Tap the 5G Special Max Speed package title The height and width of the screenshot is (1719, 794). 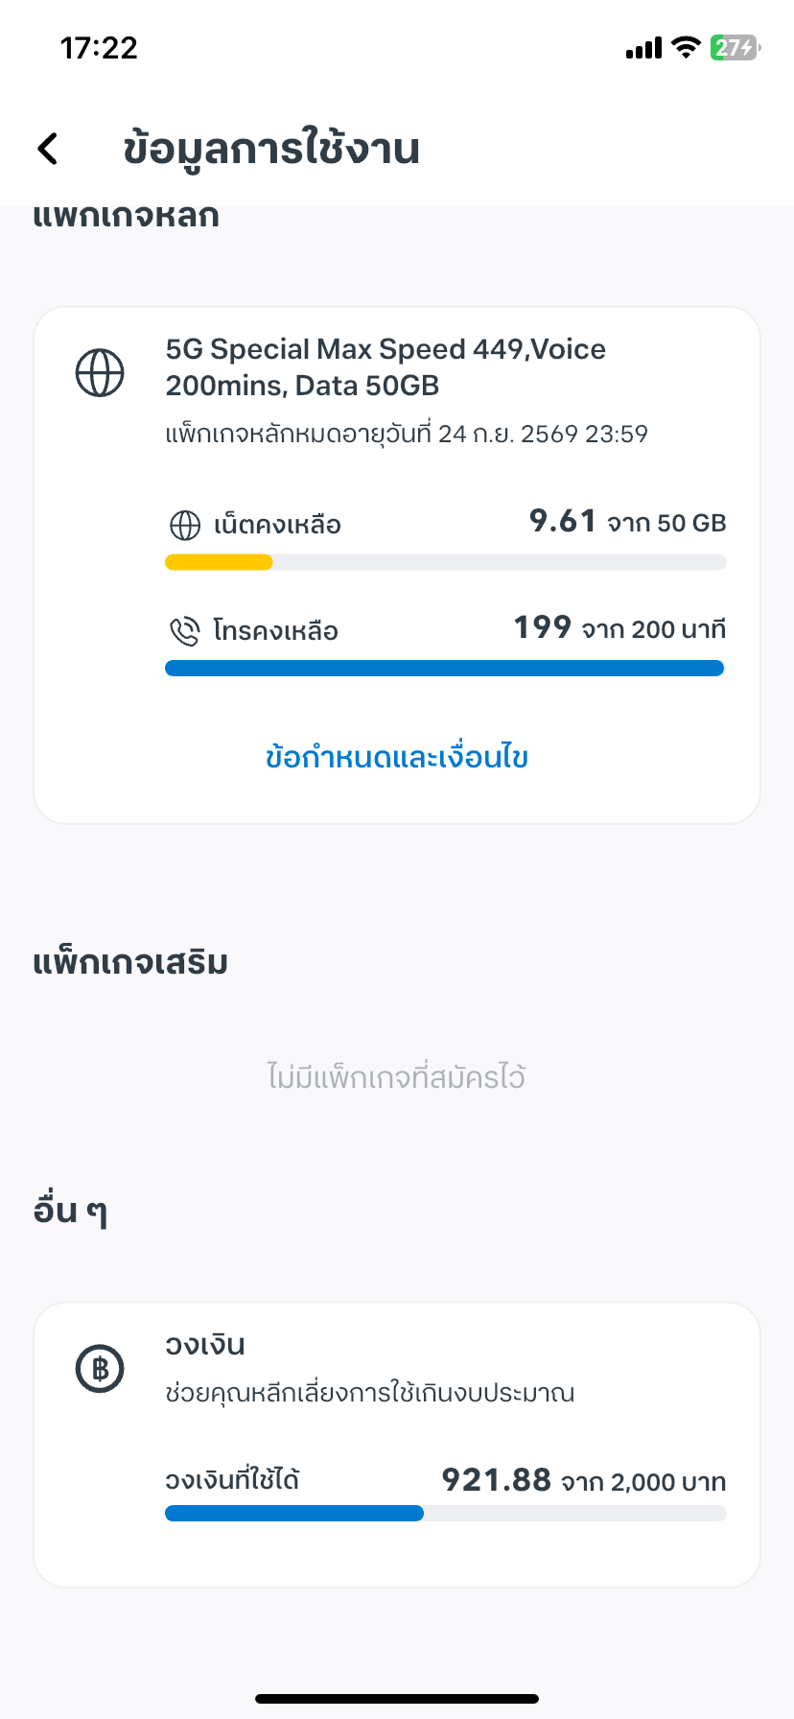pyautogui.click(x=385, y=367)
